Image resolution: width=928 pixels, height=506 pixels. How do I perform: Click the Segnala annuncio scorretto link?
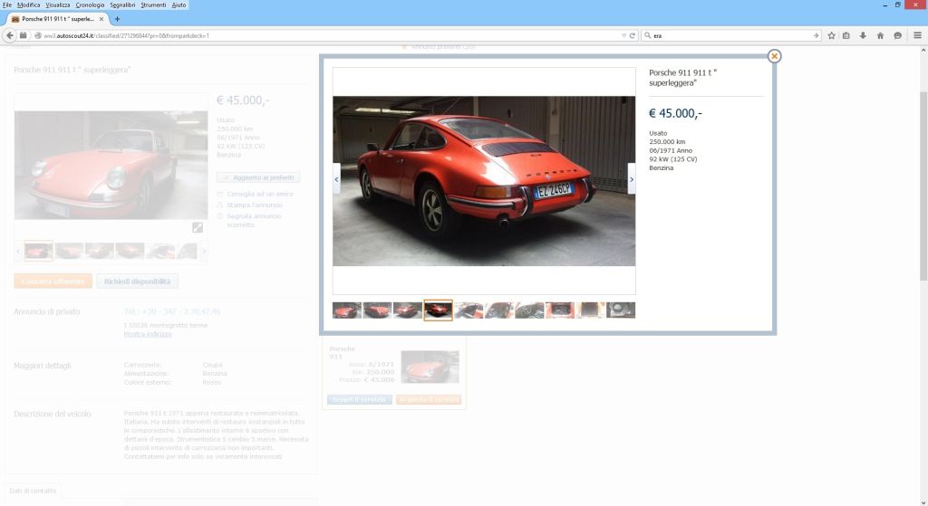[254, 221]
